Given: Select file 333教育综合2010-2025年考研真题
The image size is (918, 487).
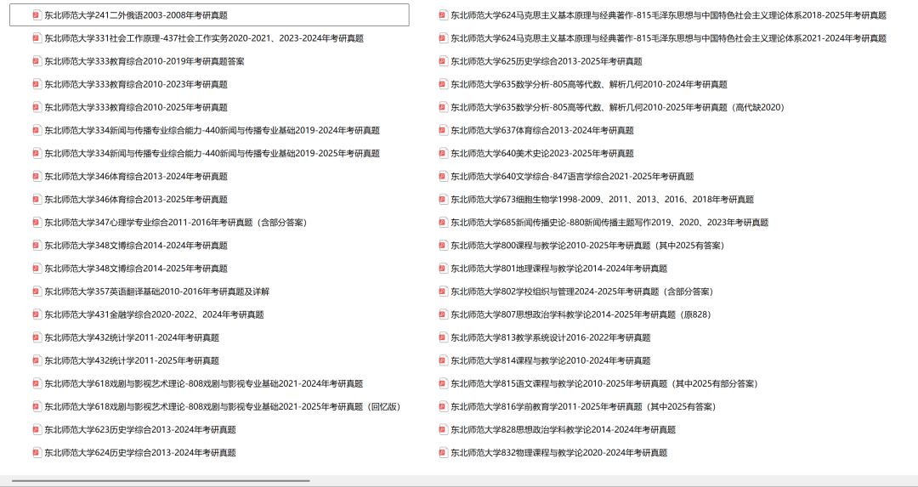Looking at the screenshot, I should tap(136, 107).
